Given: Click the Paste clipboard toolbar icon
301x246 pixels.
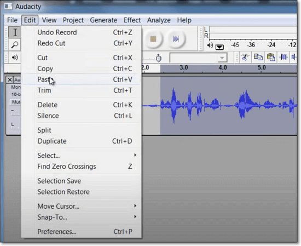Looking at the screenshot, I should [x=271, y=57].
